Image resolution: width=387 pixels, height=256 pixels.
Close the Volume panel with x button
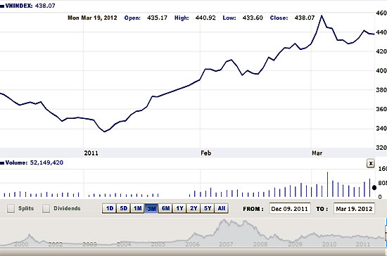click(x=370, y=163)
